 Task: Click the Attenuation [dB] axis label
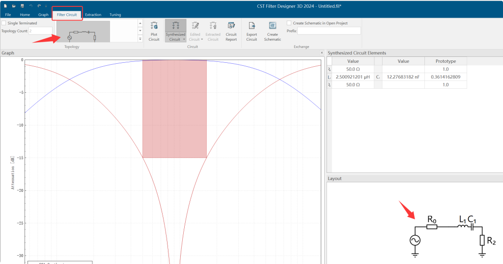point(12,173)
